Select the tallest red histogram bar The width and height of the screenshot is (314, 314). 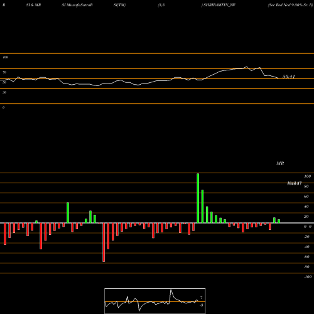(104, 242)
